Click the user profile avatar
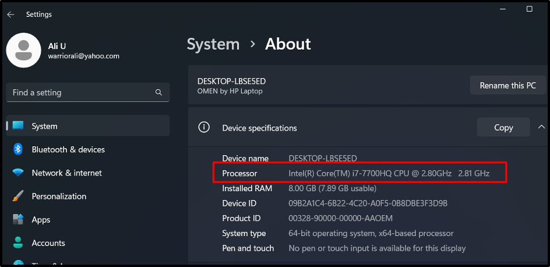Viewport: 550px width, 267px height. coord(23,50)
